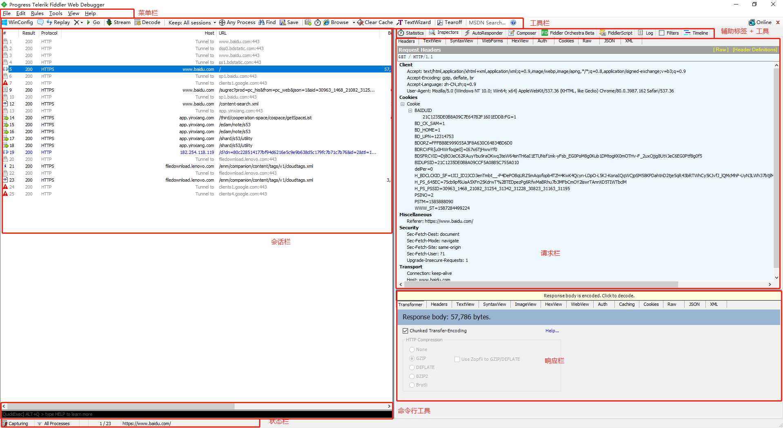Open Fiddler Orchestra Beta tab
Viewport: 783px width, 428px height.
[568, 33]
